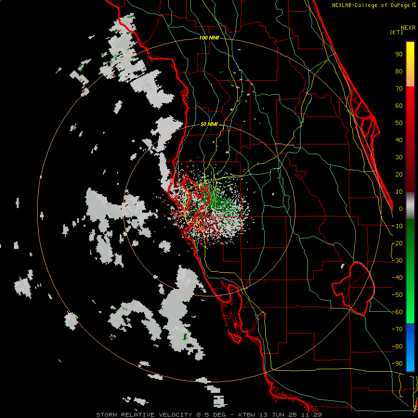This screenshot has height=418, width=418.
Task: Click the NEXLAB-College of DuPage label
Action: coord(373,5)
